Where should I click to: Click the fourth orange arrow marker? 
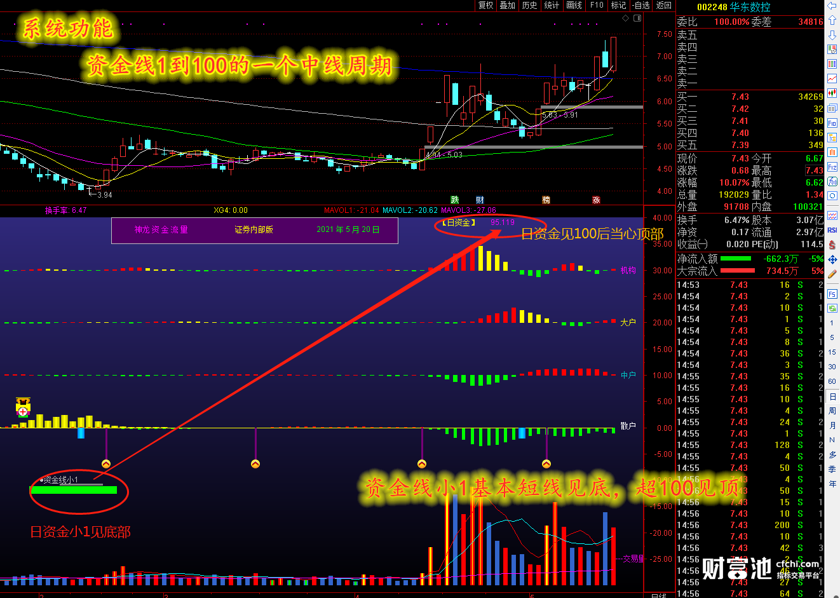pyautogui.click(x=546, y=464)
